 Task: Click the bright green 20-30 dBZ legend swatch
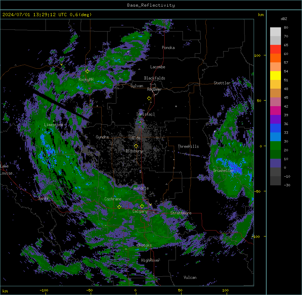pos(275,146)
